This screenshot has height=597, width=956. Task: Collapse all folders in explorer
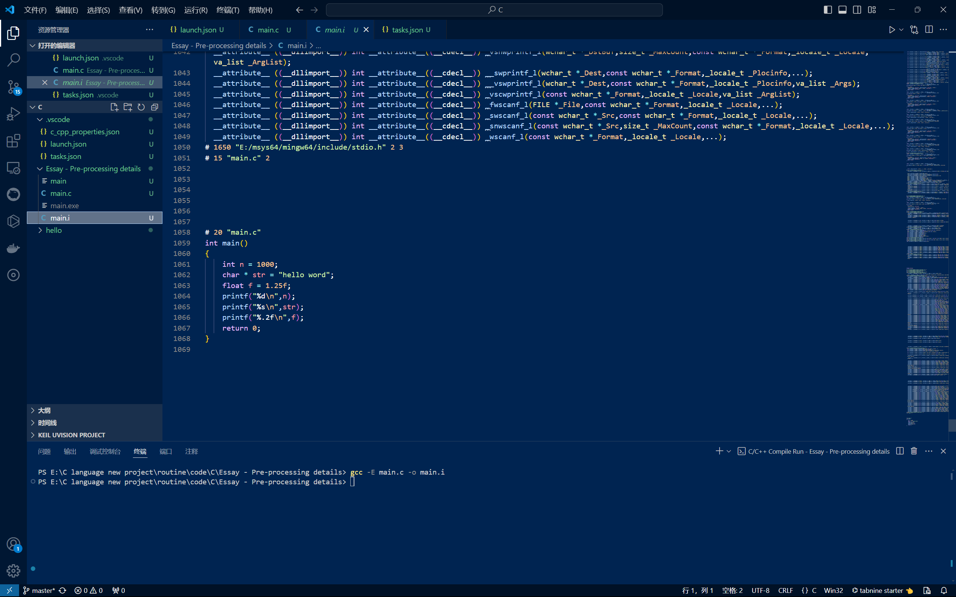155,107
